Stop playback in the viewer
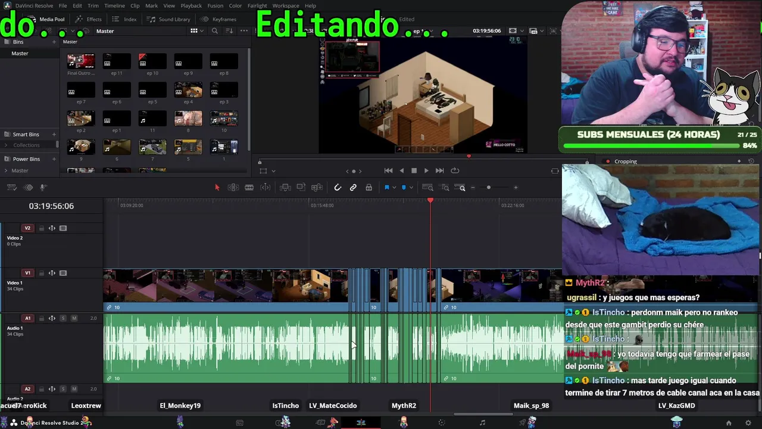762x429 pixels. click(414, 170)
